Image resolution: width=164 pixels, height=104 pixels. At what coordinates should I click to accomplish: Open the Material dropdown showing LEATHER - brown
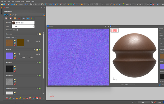click(23, 23)
